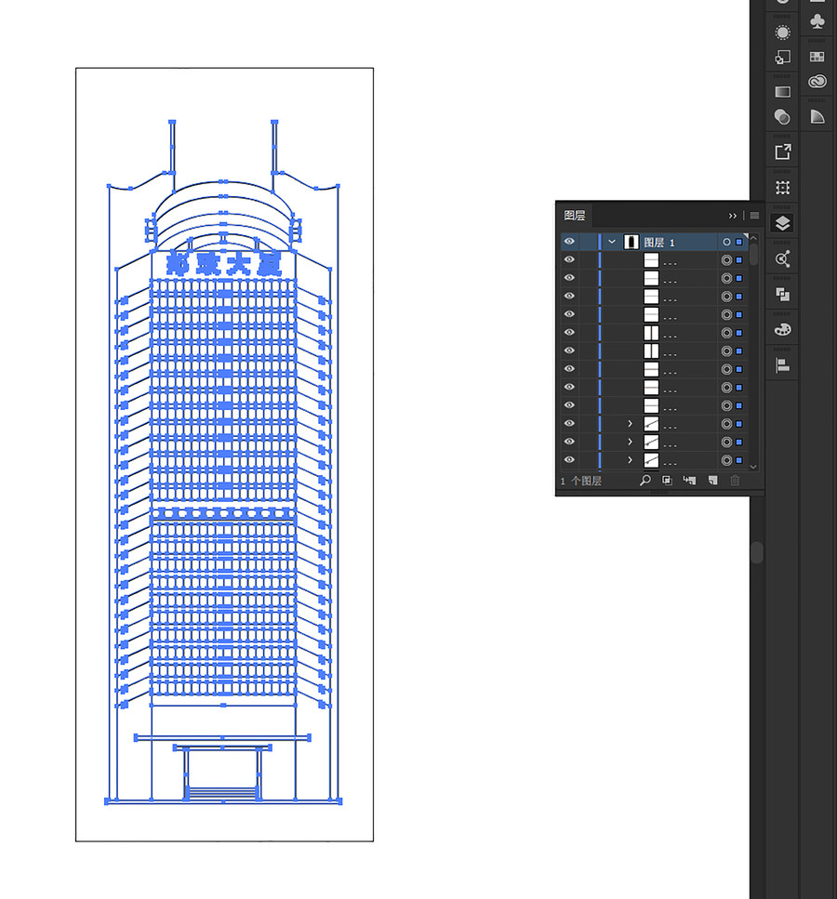The image size is (837, 899).
Task: Toggle eye of second sublayer under 图层 1
Action: (x=569, y=277)
